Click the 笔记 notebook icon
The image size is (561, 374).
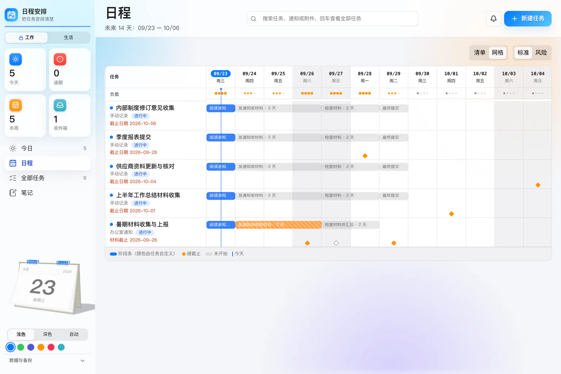[13, 193]
